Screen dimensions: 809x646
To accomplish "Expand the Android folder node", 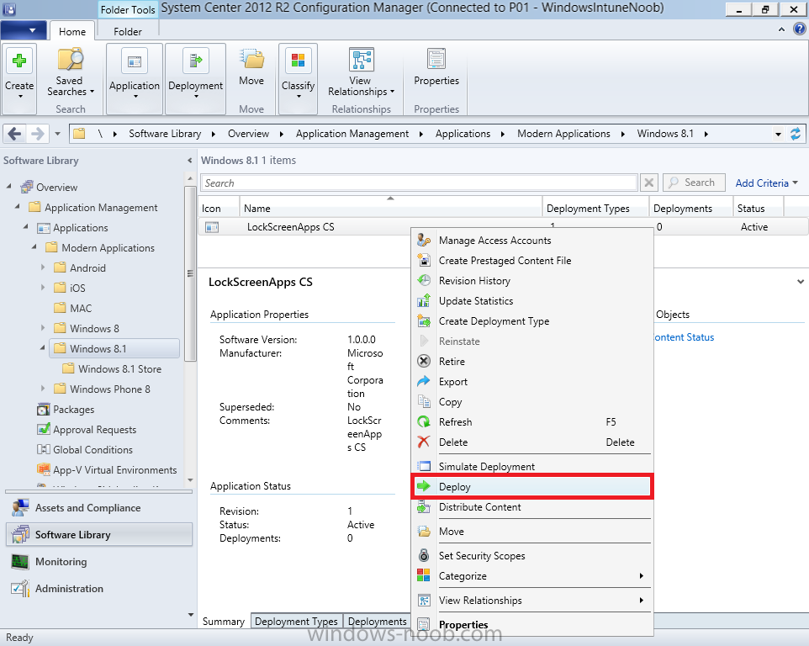I will 43,267.
